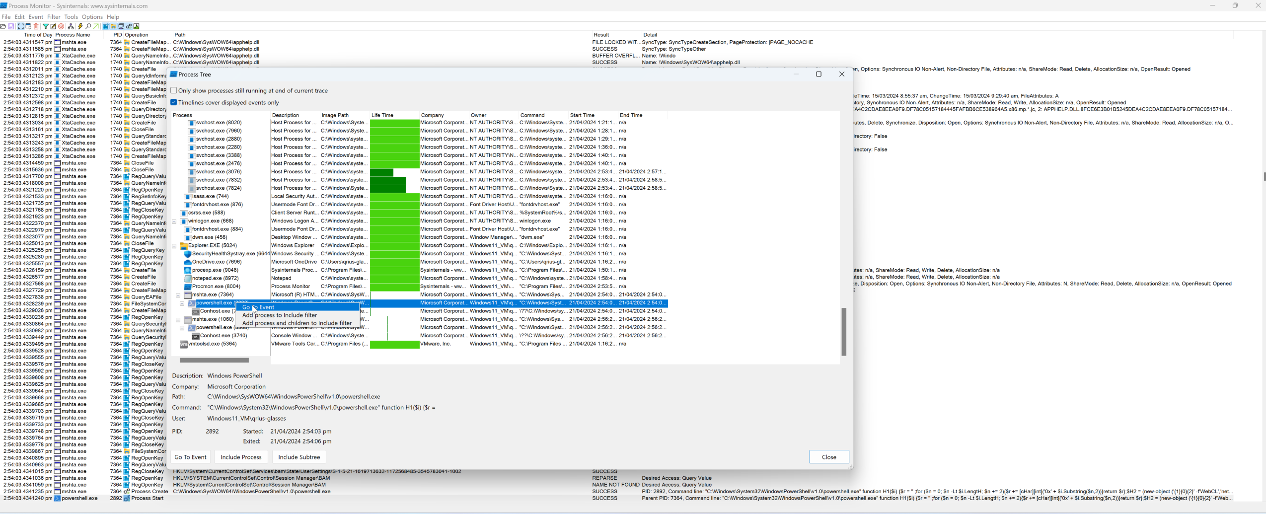Toggle the Capture events toolbar icon

[x=21, y=26]
